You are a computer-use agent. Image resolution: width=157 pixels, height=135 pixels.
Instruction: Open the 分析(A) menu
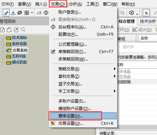click(75, 4)
